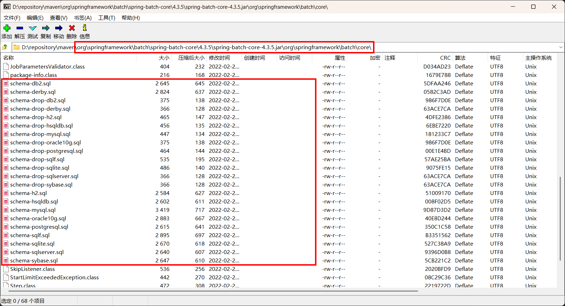
Task: Select the schema-drop-sqlf.sql file name
Action: coord(37,159)
